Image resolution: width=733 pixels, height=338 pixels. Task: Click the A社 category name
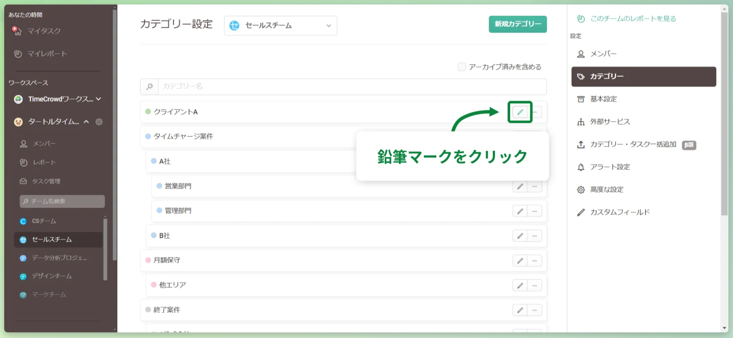pos(165,161)
